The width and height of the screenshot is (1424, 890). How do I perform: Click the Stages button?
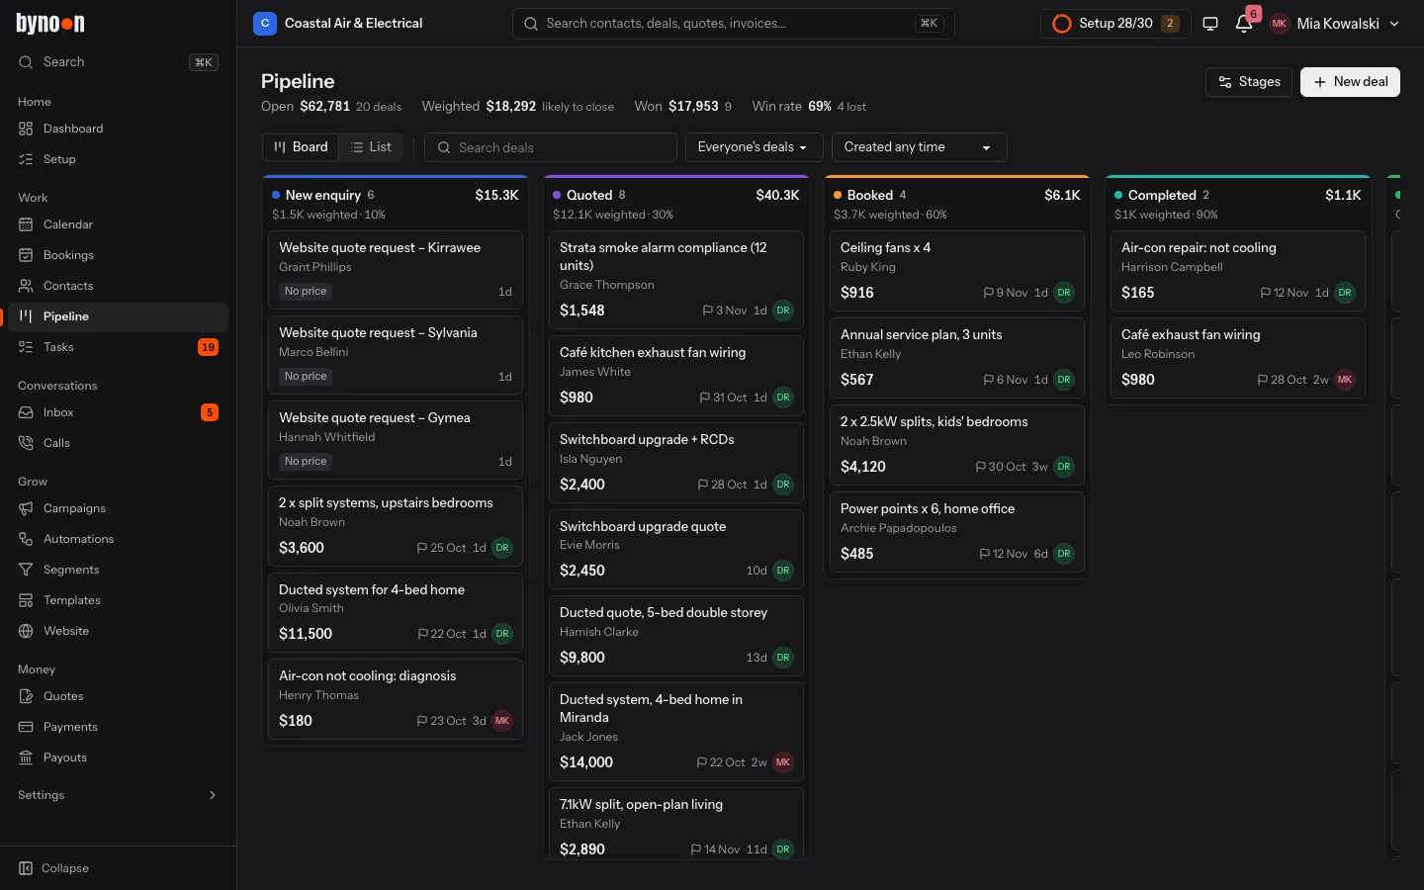pyautogui.click(x=1249, y=82)
